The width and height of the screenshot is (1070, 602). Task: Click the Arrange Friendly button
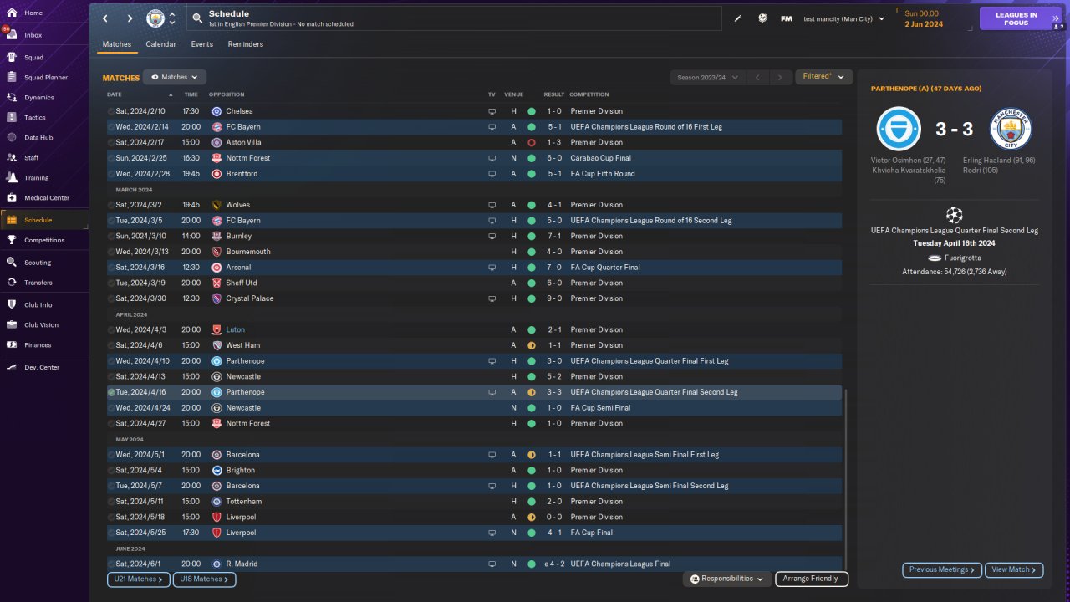pos(812,579)
